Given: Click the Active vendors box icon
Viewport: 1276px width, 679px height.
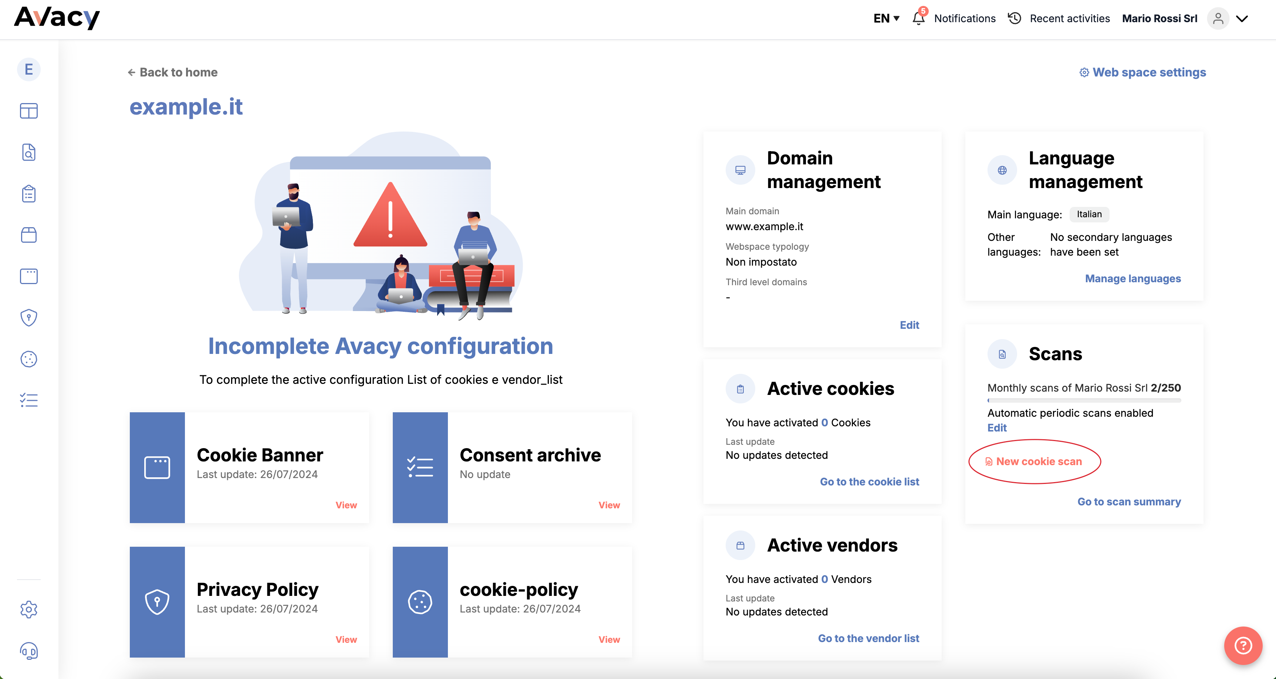Looking at the screenshot, I should (740, 545).
